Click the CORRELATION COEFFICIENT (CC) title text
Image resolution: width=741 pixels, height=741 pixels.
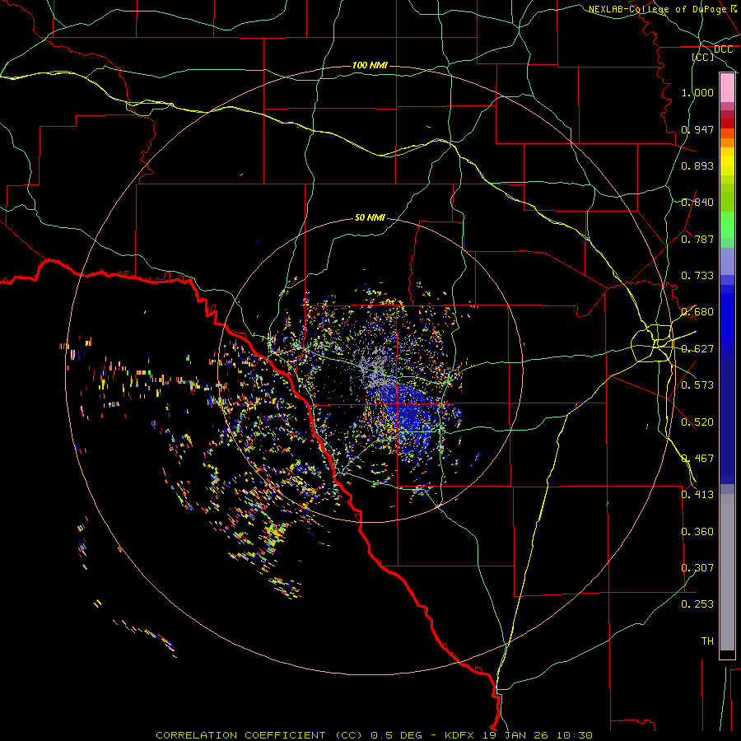259,735
